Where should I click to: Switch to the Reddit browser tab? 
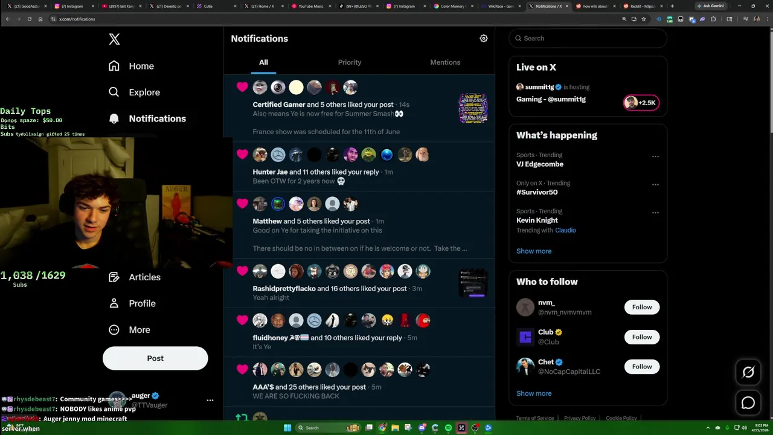(642, 6)
